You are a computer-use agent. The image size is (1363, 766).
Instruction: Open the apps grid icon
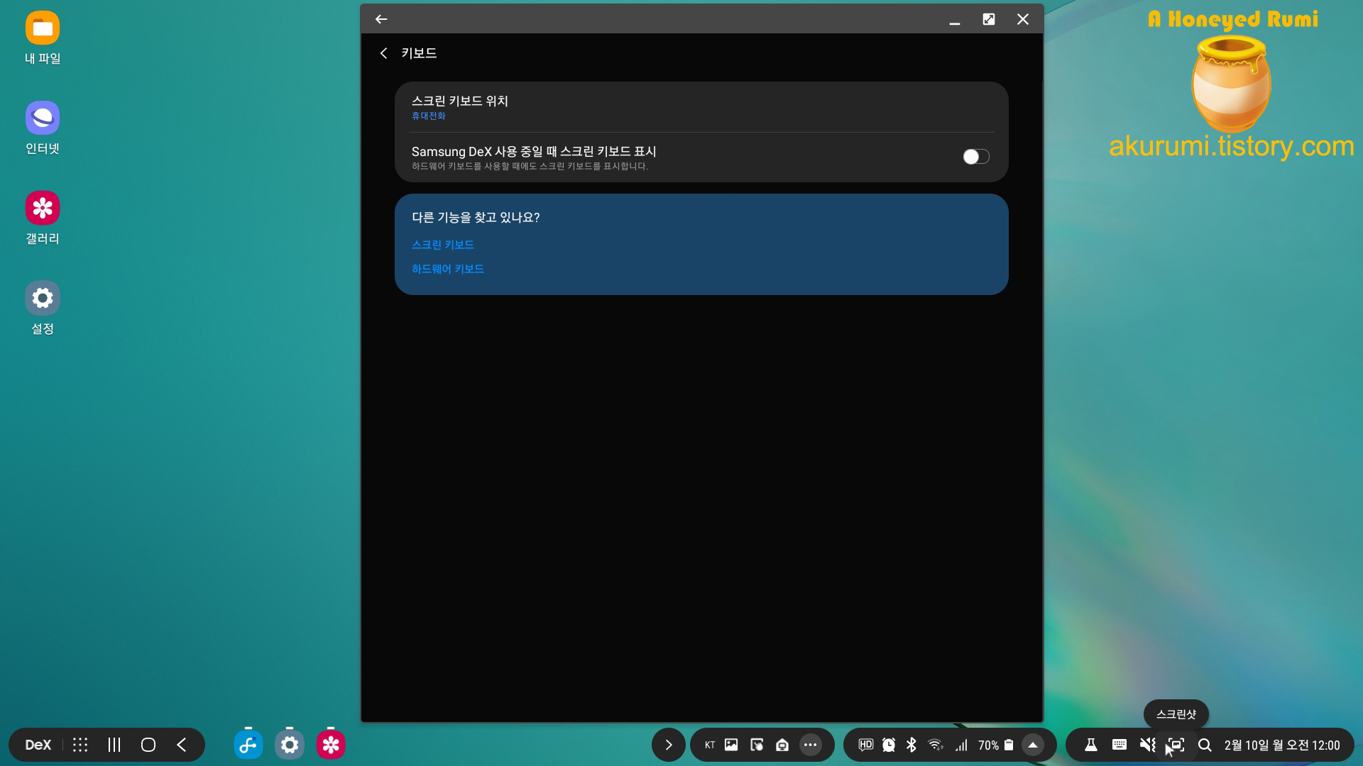point(80,745)
